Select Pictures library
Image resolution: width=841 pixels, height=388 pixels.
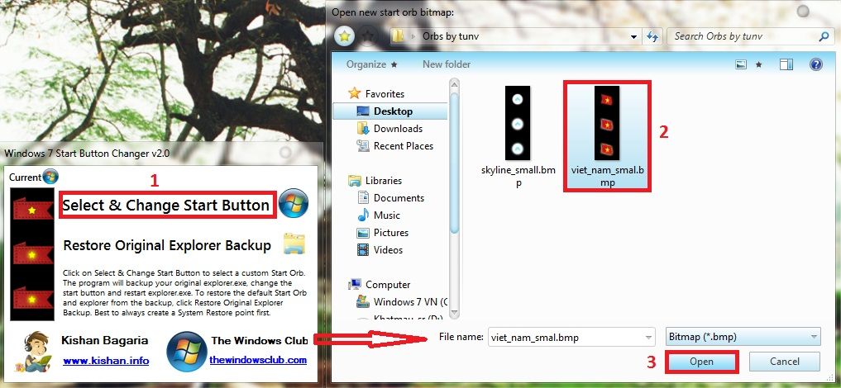pyautogui.click(x=391, y=232)
